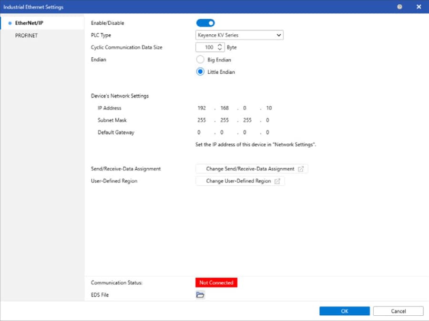Toggle the EtherNet/IP Enable/Disable switch
This screenshot has height=321, width=429.
click(x=205, y=23)
